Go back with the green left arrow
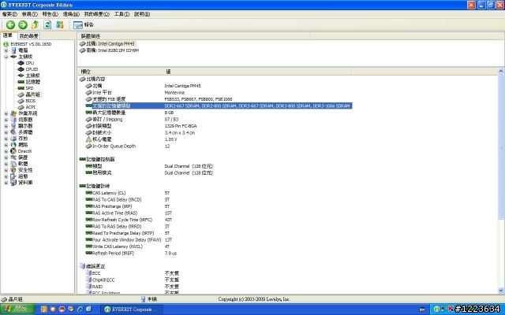The width and height of the screenshot is (505, 315). (10, 24)
